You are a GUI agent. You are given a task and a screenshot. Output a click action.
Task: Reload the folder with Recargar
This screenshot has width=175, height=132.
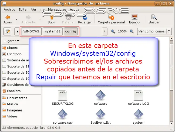pyautogui.click(x=85, y=19)
